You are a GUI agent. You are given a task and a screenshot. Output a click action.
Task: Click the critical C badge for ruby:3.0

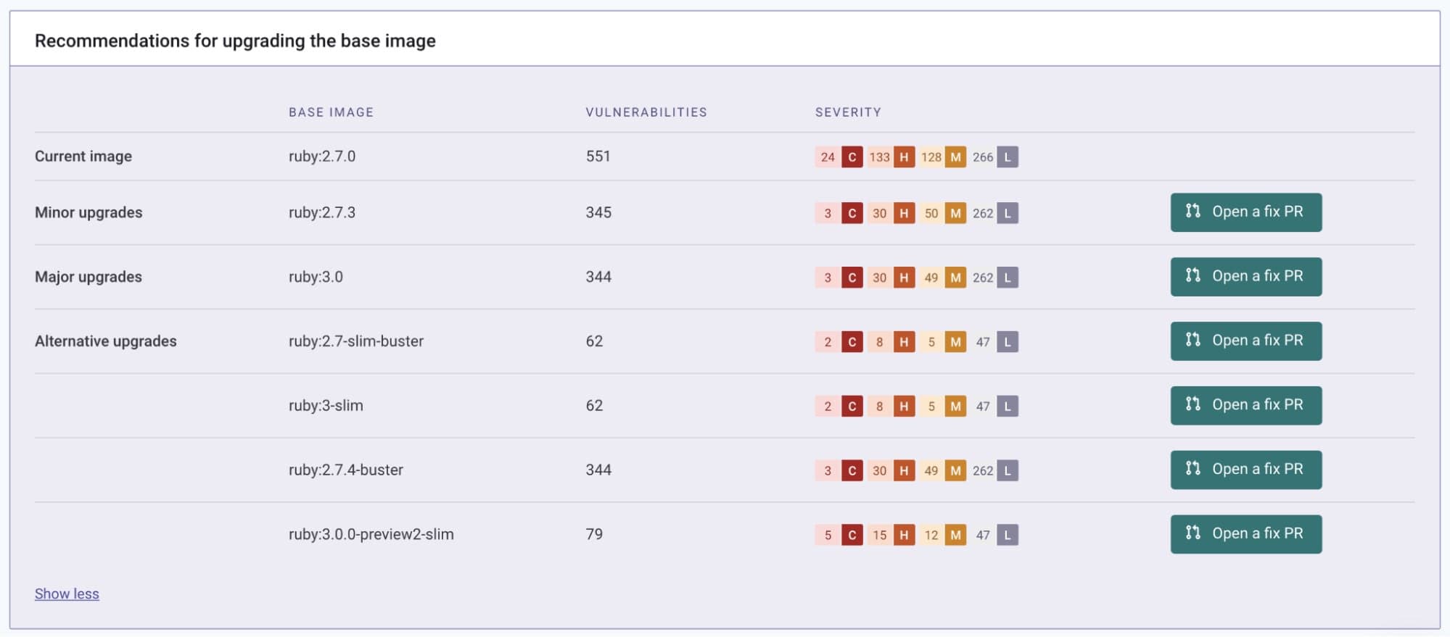852,278
